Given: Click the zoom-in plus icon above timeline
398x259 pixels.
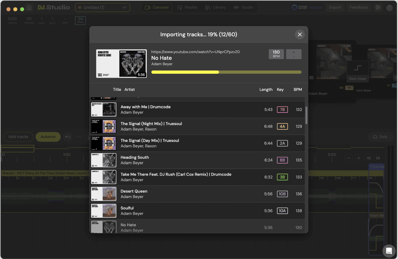Looking at the screenshot, I should click(358, 158).
